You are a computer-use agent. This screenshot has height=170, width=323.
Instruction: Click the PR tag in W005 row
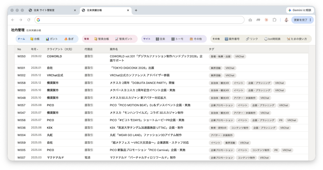[x=276, y=150]
